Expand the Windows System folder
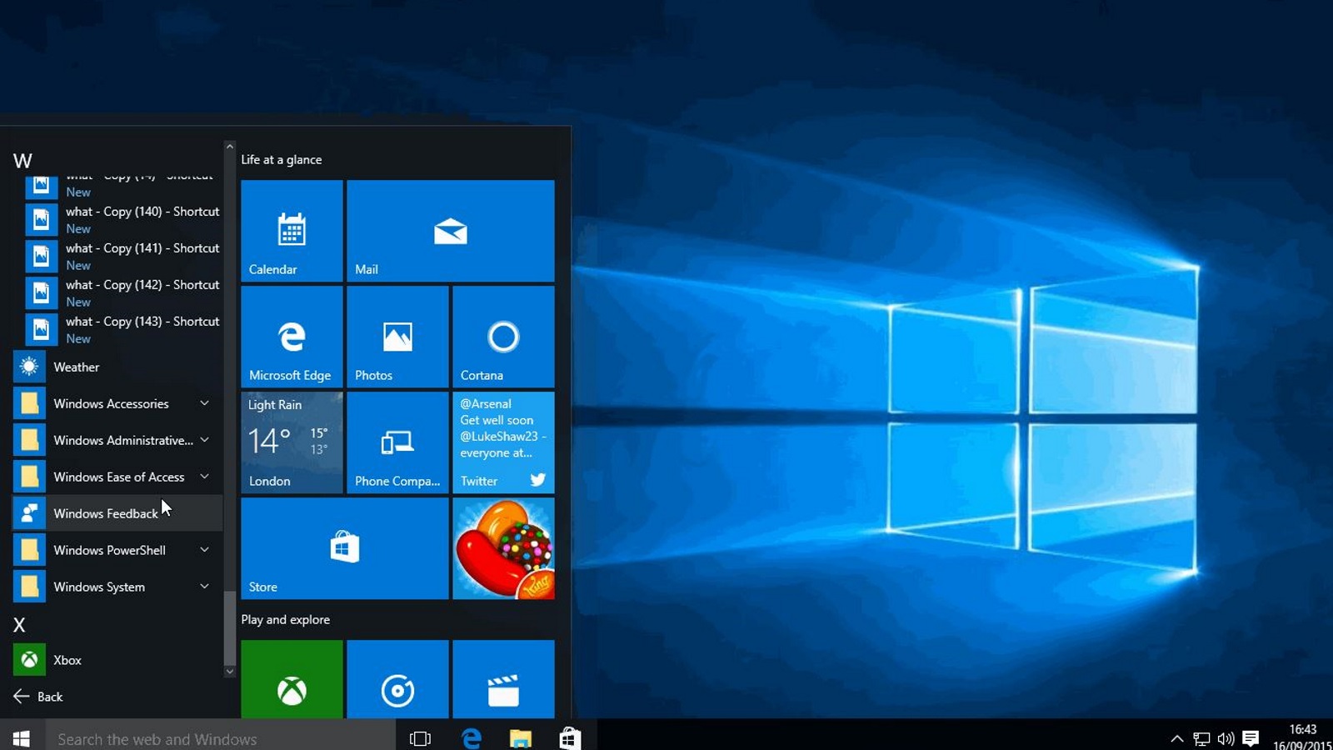This screenshot has width=1333, height=750. [x=117, y=587]
